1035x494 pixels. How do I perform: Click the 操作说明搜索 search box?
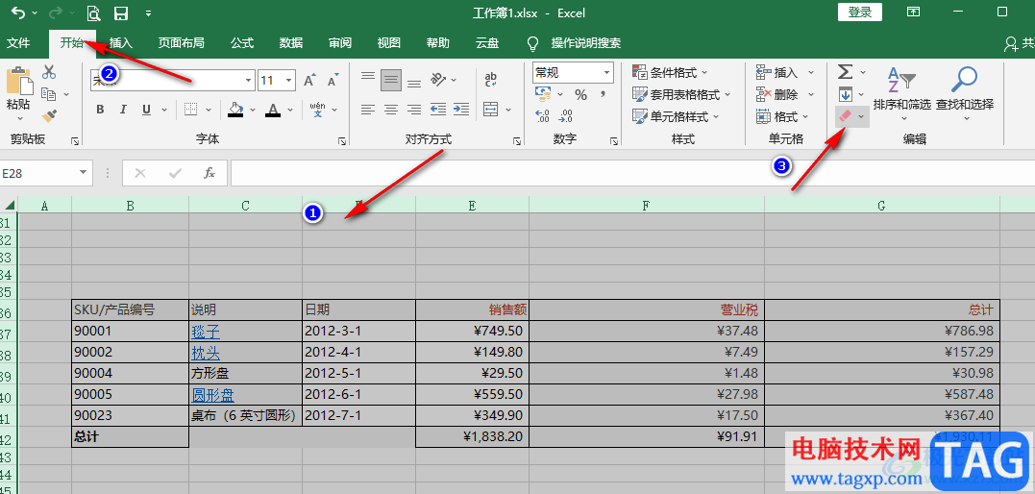tap(585, 43)
